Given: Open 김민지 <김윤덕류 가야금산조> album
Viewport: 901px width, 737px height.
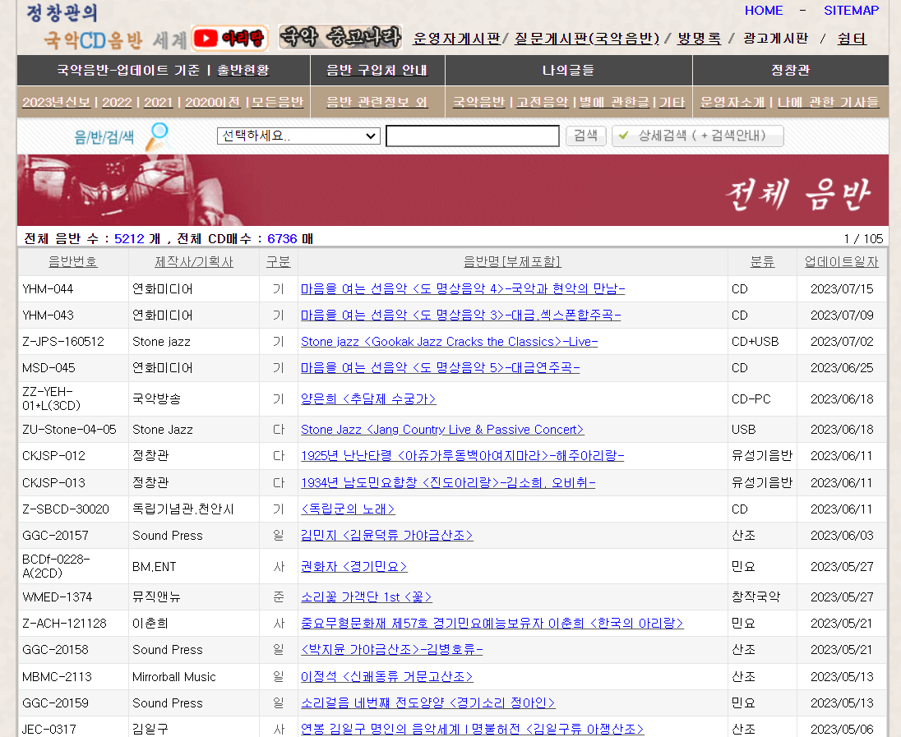Looking at the screenshot, I should coord(386,536).
